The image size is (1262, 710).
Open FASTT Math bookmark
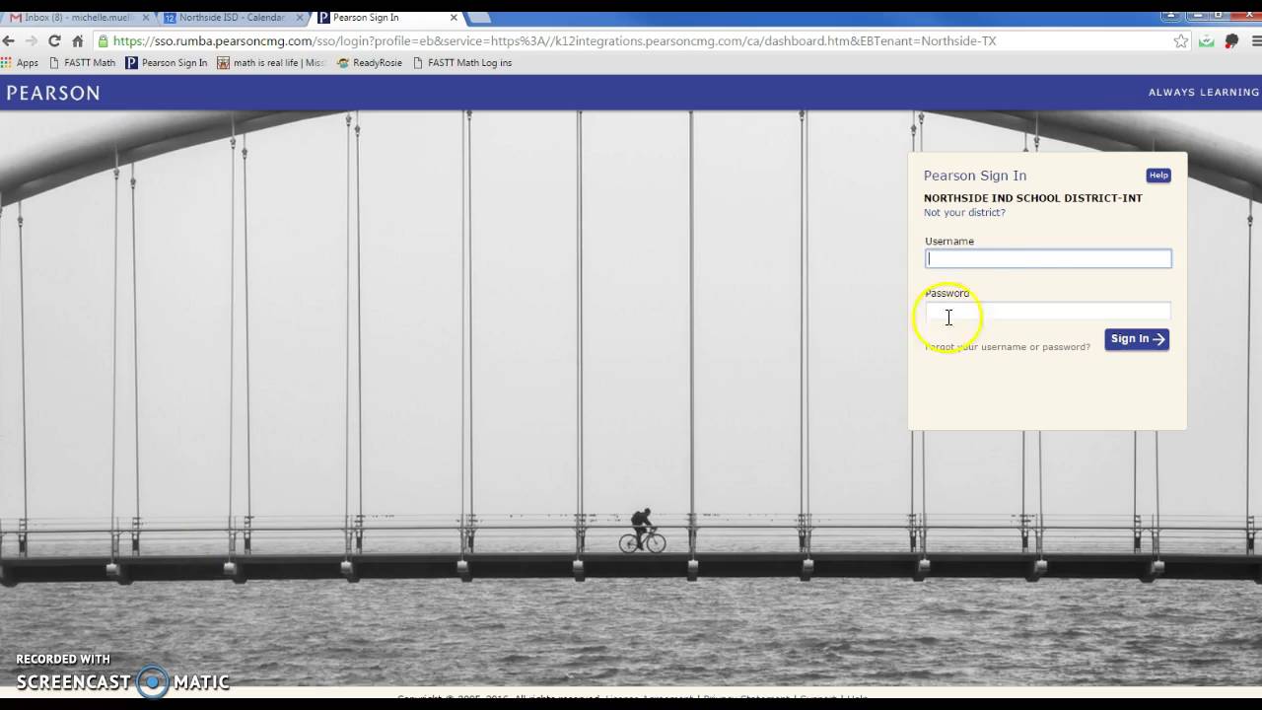pyautogui.click(x=82, y=63)
